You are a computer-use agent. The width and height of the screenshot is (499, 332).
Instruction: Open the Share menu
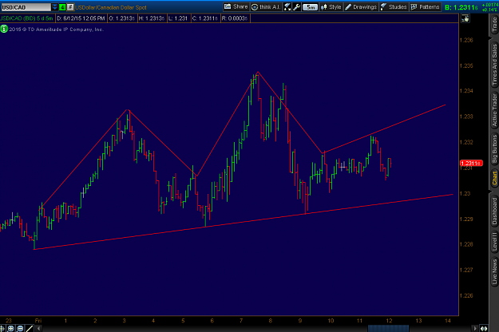tap(236, 6)
